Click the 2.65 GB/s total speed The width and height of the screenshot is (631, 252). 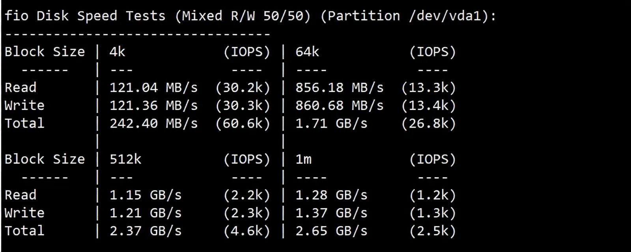[331, 231]
